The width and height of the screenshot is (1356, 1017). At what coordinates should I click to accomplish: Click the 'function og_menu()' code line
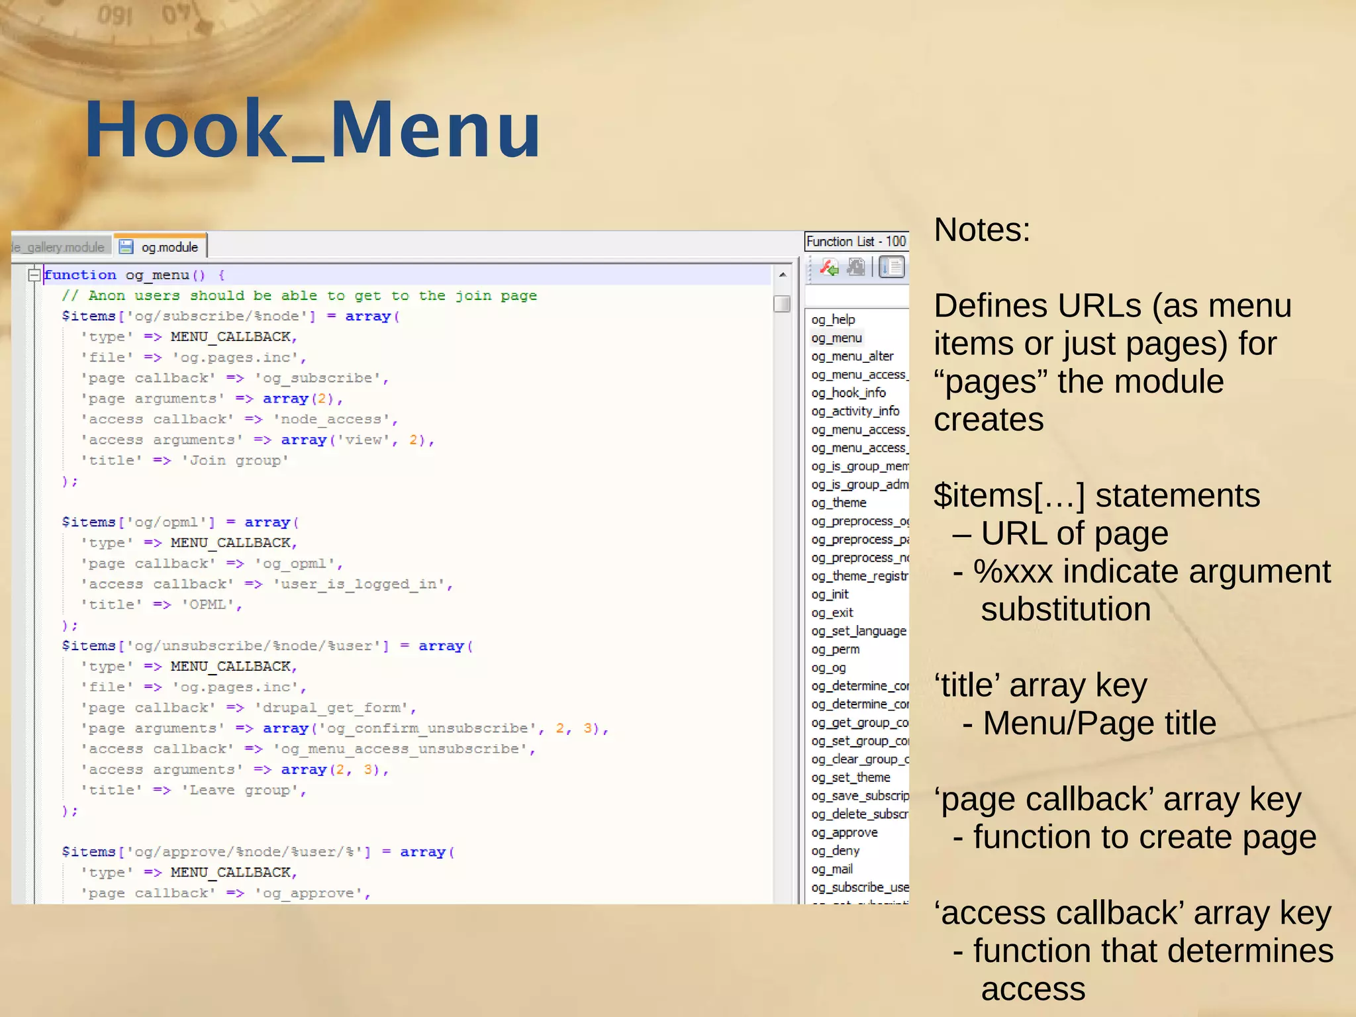[x=134, y=275]
